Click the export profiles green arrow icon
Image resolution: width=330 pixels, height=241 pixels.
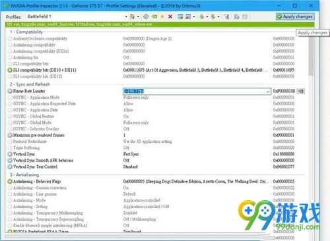[x=201, y=16]
